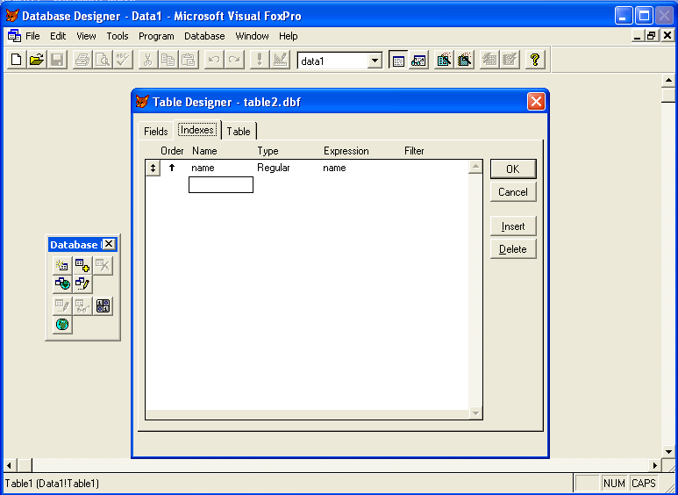Click the Paste clipboard icon
The image size is (678, 495).
189,60
